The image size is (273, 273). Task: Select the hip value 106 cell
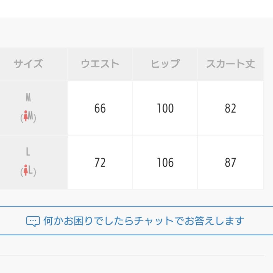pyautogui.click(x=165, y=162)
